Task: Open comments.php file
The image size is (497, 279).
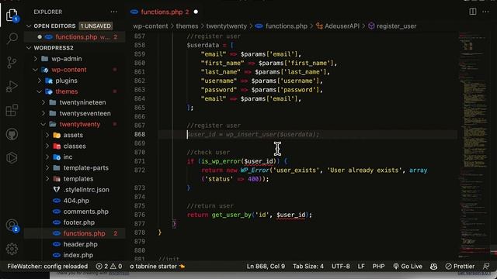Action: (85, 212)
